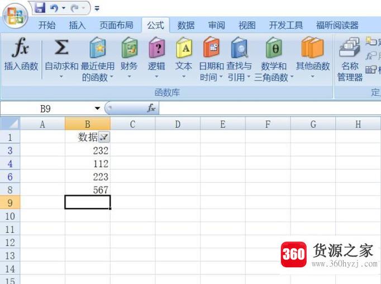Click the formula bar fx button
This screenshot has height=284, width=381.
[x=151, y=108]
